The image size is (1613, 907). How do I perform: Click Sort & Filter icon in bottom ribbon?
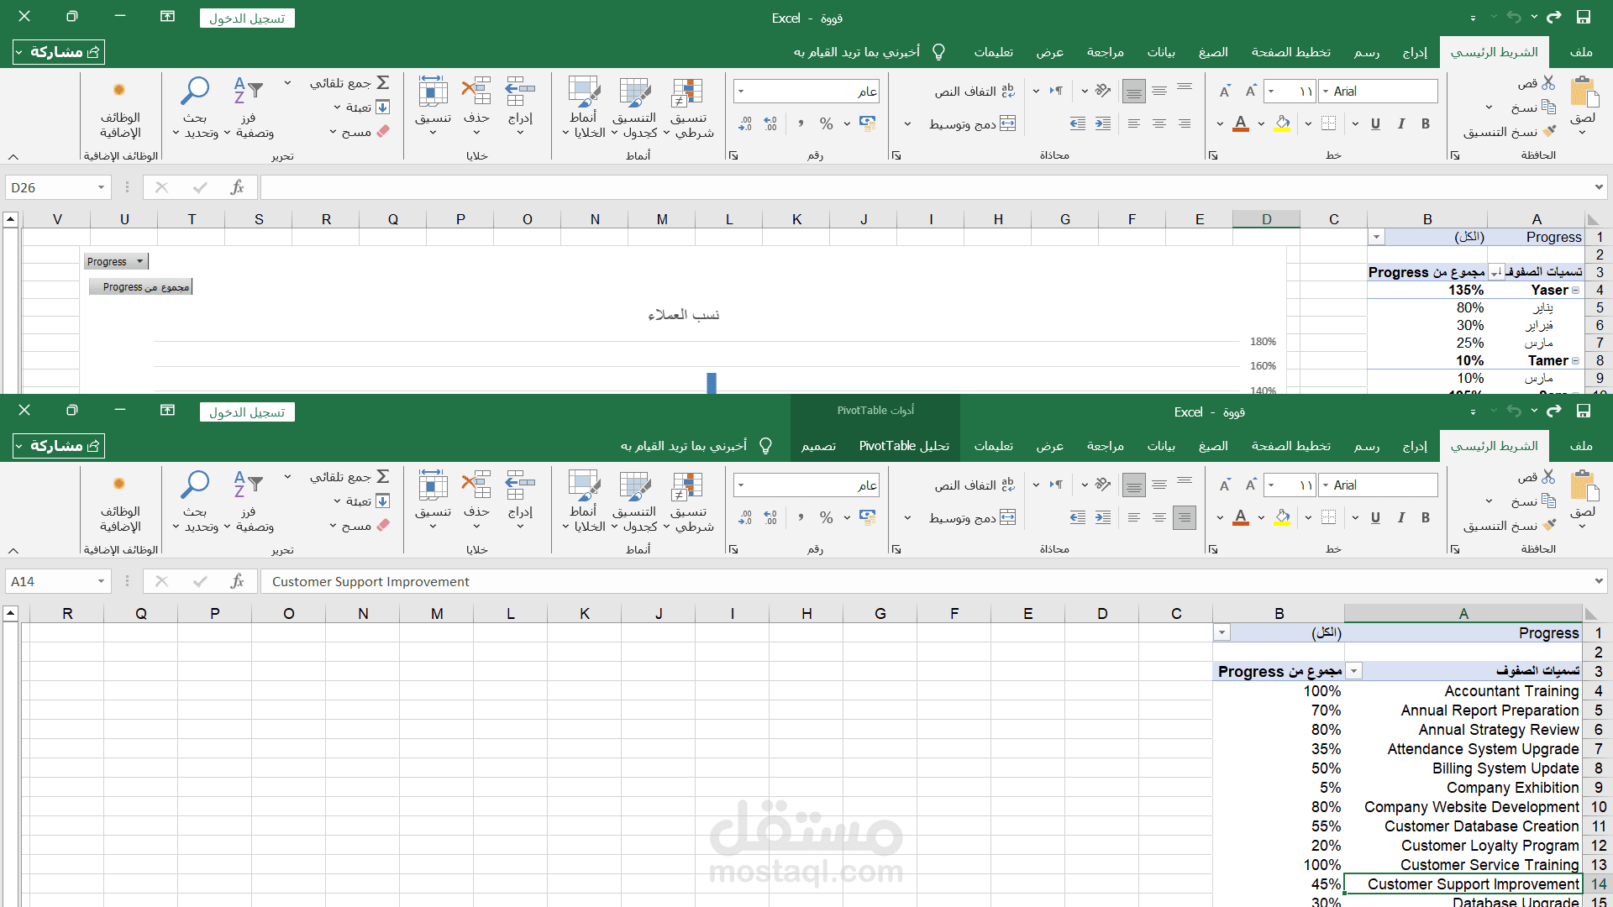click(x=248, y=485)
